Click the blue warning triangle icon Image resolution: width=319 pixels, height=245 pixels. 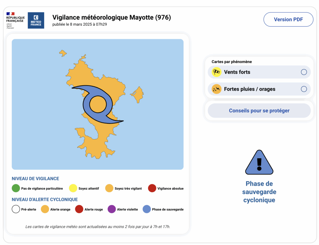coord(259,163)
